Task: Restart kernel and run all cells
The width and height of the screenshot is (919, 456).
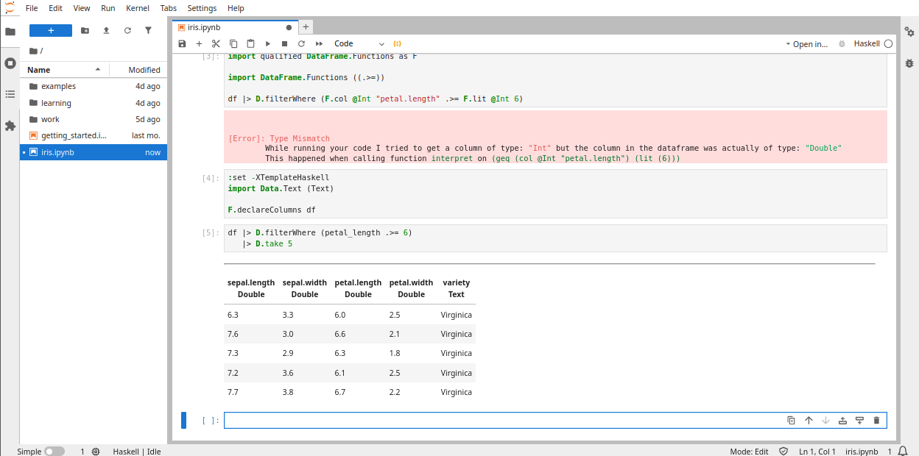Action: point(318,44)
